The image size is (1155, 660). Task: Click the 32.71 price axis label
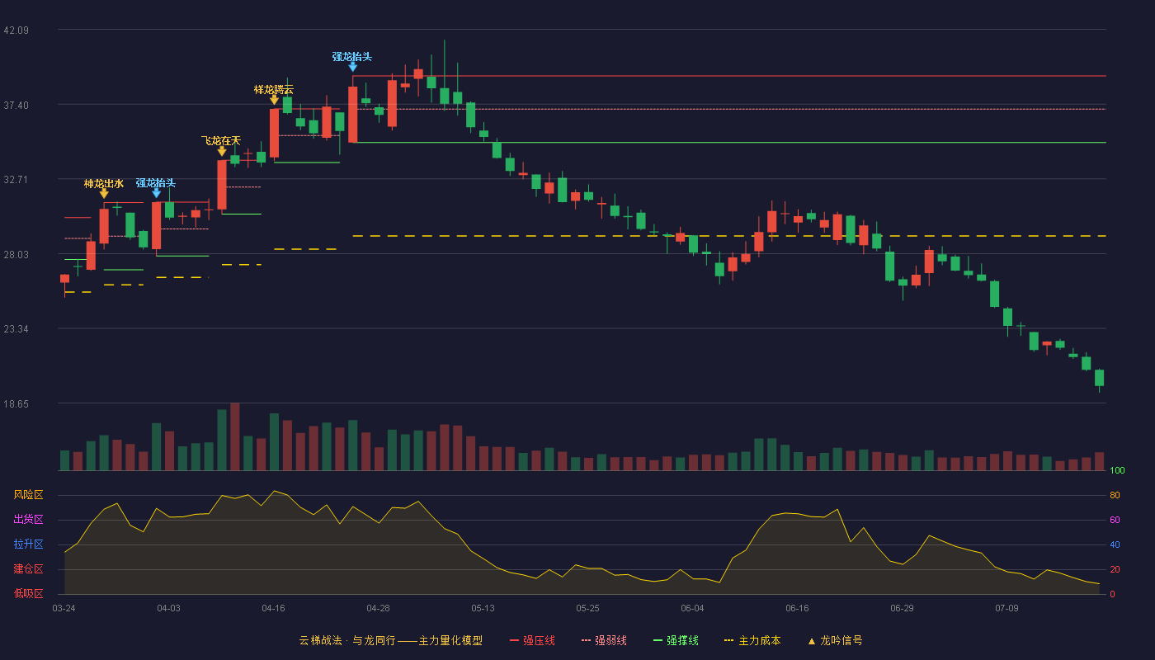tap(16, 180)
